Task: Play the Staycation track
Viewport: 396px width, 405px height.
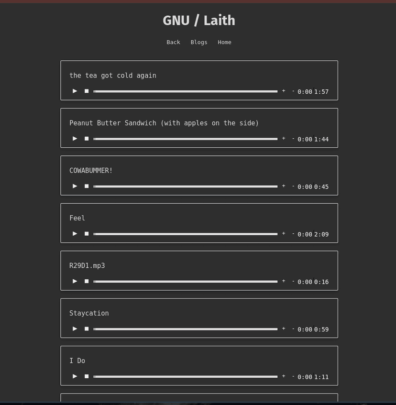Action: click(75, 329)
